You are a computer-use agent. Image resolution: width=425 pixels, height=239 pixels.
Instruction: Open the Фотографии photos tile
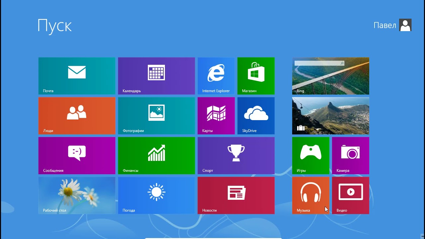(x=156, y=116)
